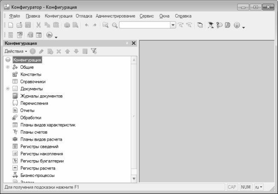This screenshot has height=194, width=278.
Task: Open the Отладка menu
Action: click(x=84, y=16)
